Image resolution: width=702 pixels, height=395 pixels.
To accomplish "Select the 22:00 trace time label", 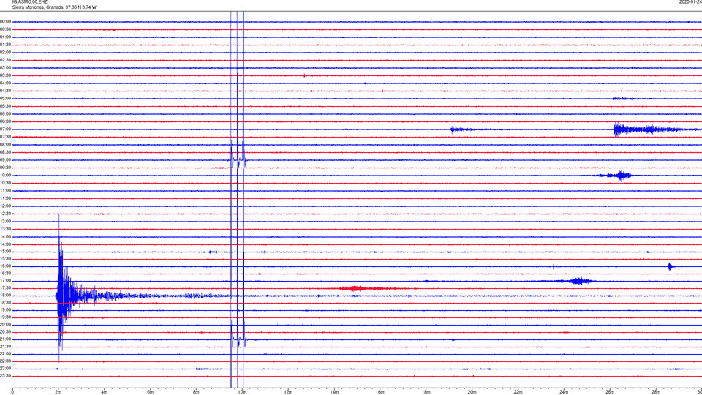I will tap(6, 354).
